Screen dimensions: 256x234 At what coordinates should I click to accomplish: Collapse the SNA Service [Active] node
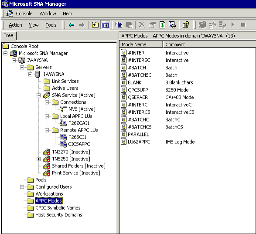coord(38,95)
